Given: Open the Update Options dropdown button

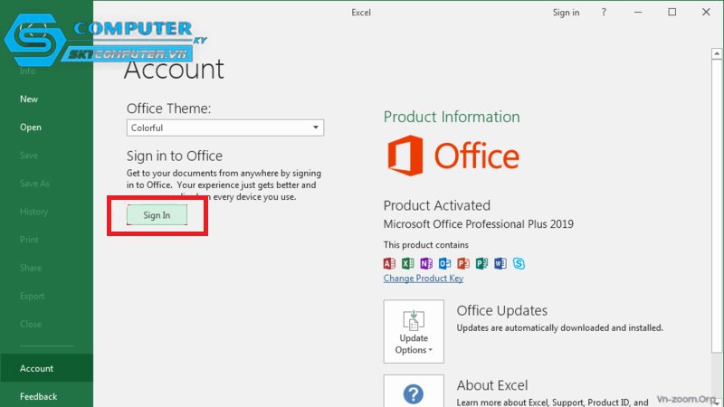Looking at the screenshot, I should click(414, 331).
